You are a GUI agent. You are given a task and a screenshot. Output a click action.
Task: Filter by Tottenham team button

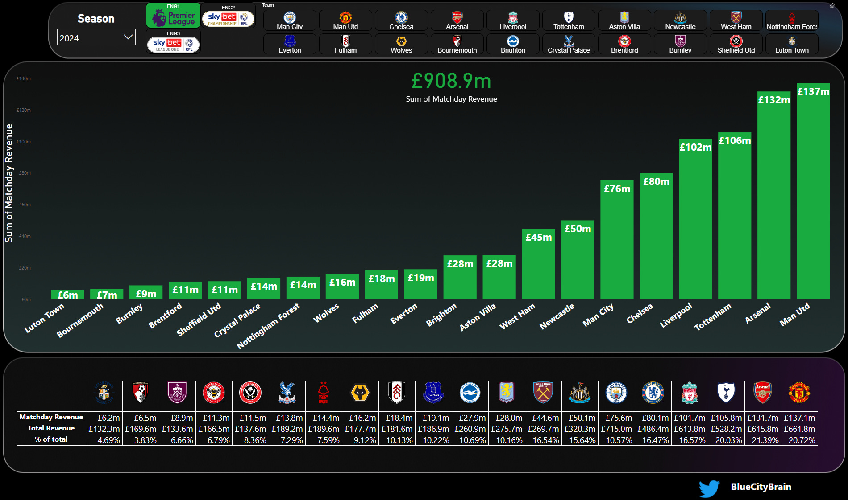click(x=569, y=20)
